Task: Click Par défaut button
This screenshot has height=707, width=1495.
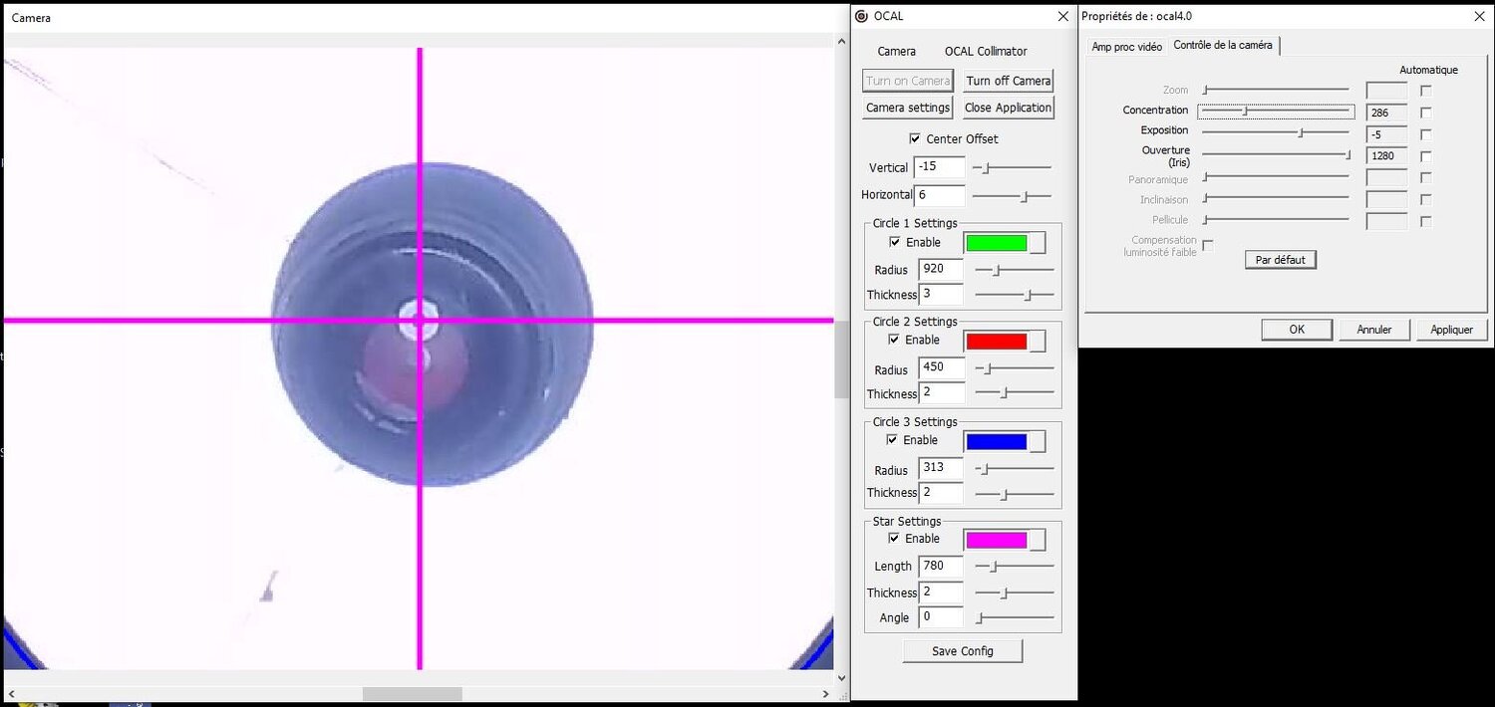Action: 1281,260
